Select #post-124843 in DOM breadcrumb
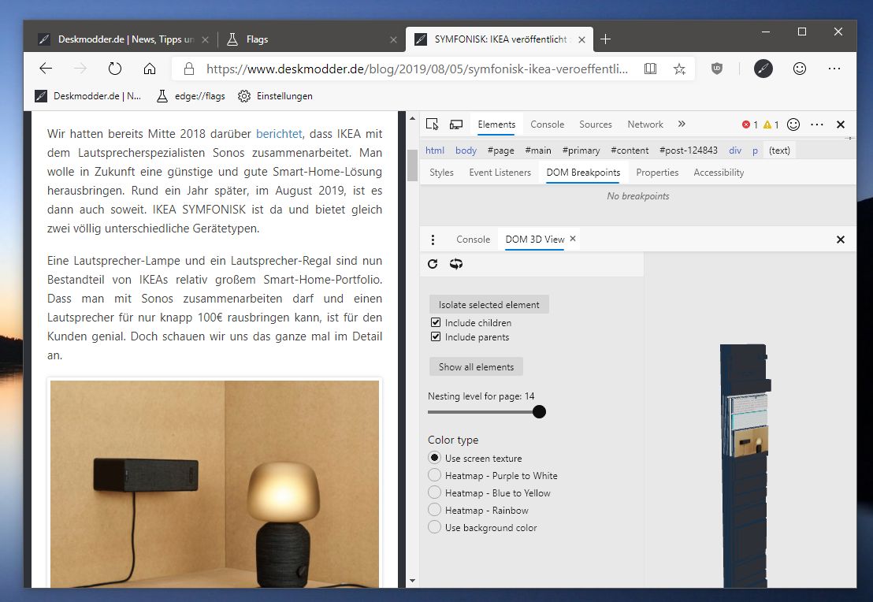 [688, 150]
